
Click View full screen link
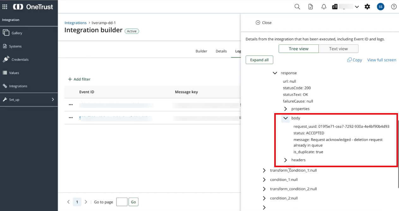click(x=382, y=60)
